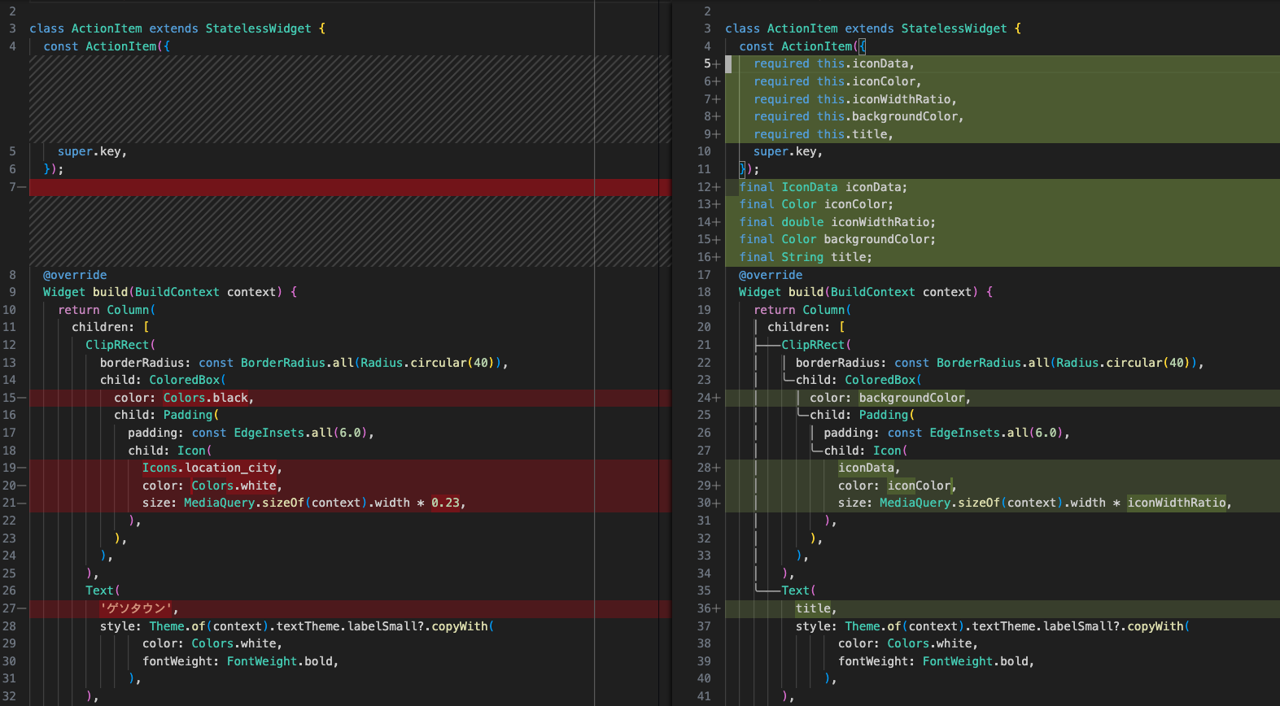Image resolution: width=1280 pixels, height=706 pixels.
Task: Click 'iconData' on added line 28
Action: click(x=867, y=468)
